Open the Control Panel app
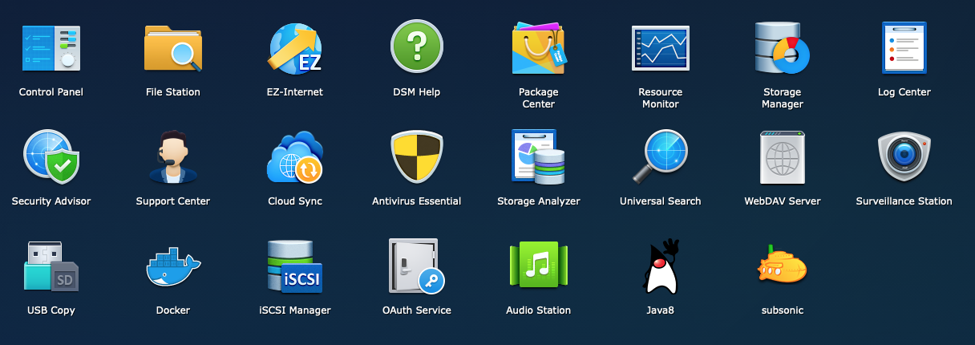This screenshot has width=975, height=345. click(x=51, y=48)
